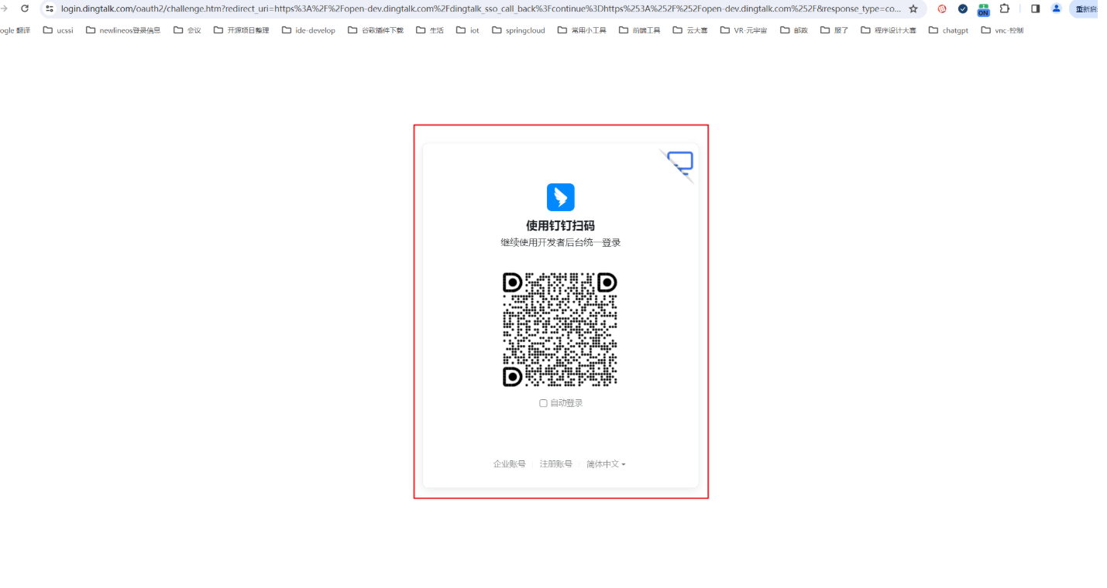
Task: Open the VR-元宇宙 bookmark folder
Action: click(x=744, y=30)
